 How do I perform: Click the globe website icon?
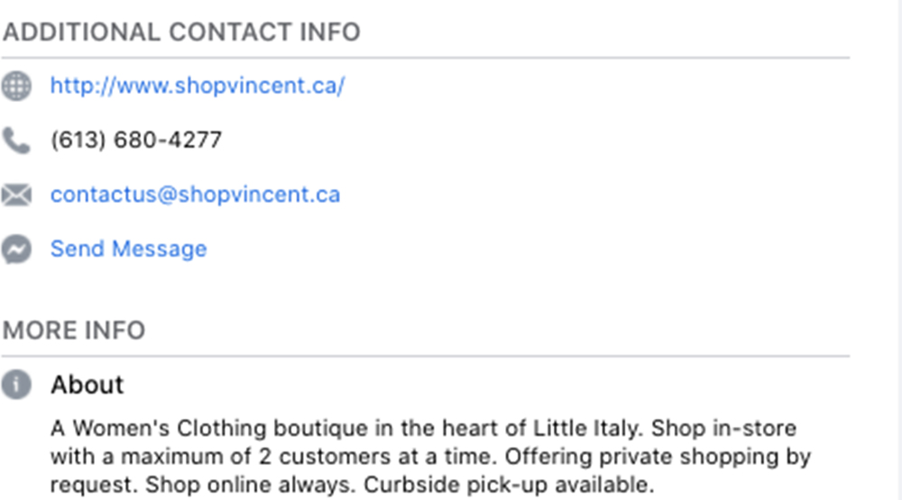click(x=16, y=86)
